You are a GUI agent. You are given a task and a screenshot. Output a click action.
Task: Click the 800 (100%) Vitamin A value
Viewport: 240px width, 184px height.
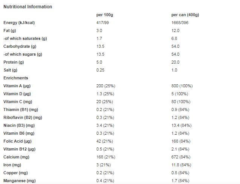pos(182,86)
